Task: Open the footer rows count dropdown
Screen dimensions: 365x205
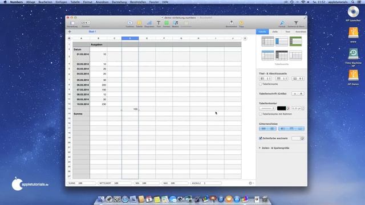Action: point(298,79)
